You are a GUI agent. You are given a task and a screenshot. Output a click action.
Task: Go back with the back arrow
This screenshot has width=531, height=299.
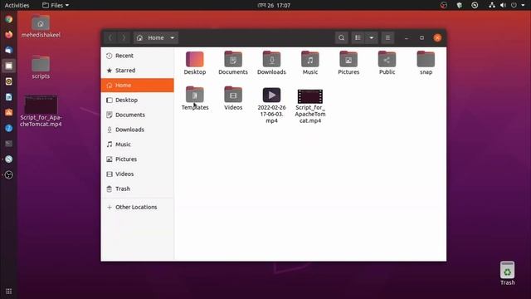pyautogui.click(x=110, y=37)
